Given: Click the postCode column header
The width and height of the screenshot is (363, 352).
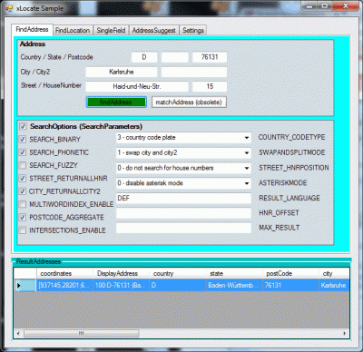Looking at the screenshot, I should (290, 273).
